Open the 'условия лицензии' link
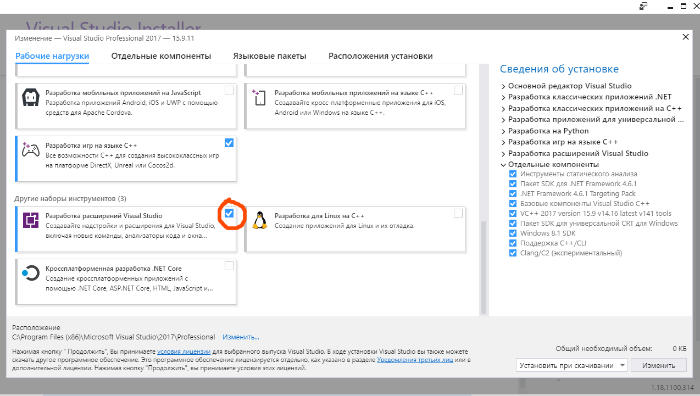The height and width of the screenshot is (396, 700). point(184,352)
